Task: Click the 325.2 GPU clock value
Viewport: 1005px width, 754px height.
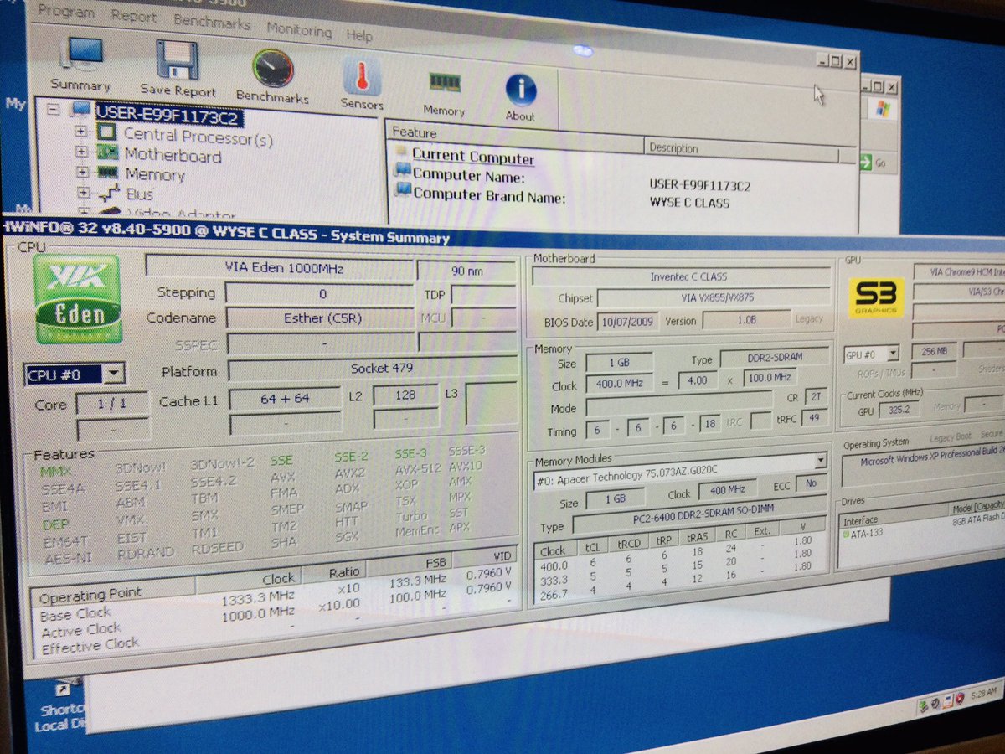Action: (x=899, y=410)
